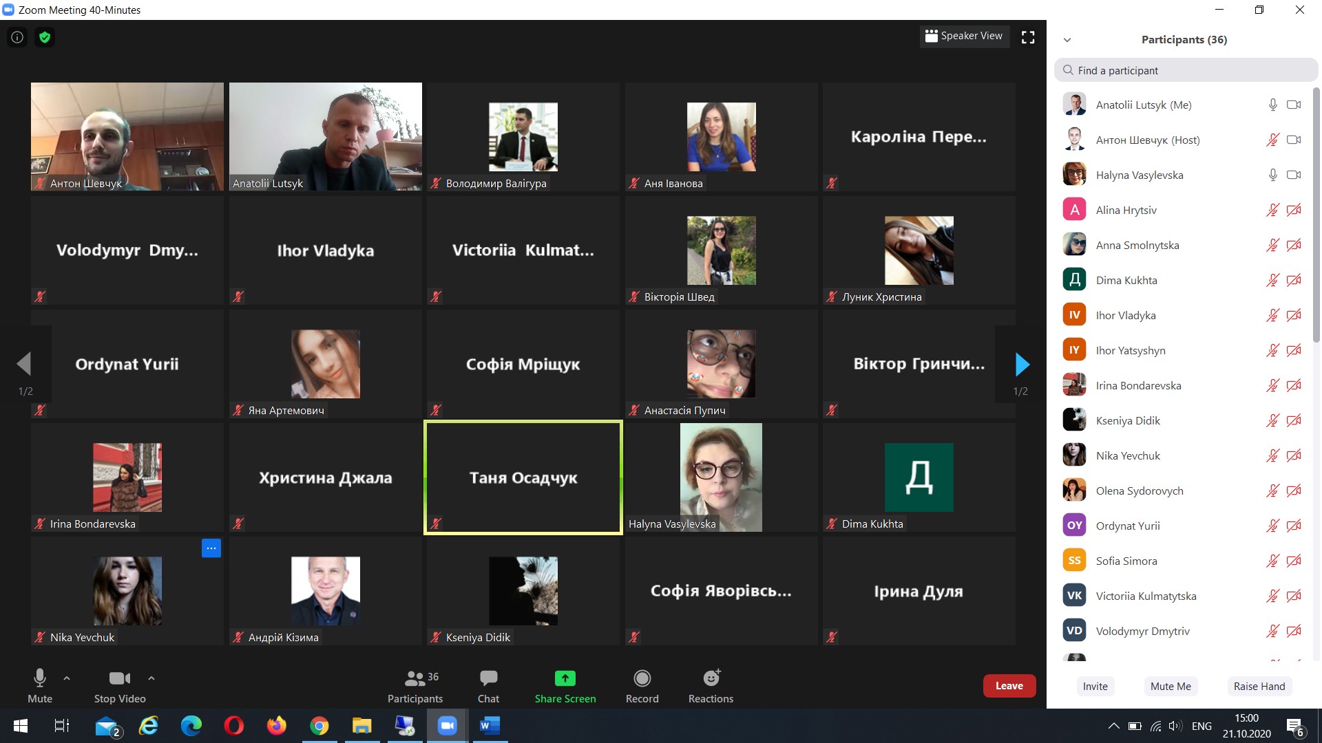Viewport: 1322px width, 743px height.
Task: Open File Explorer in taskbar
Action: [362, 726]
